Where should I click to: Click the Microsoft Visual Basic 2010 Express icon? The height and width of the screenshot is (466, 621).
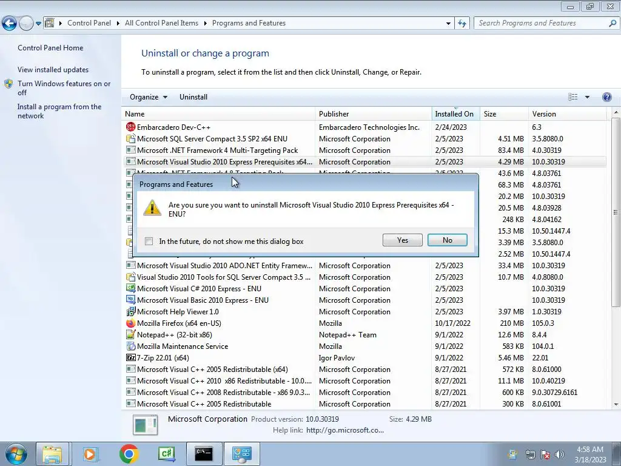130,300
